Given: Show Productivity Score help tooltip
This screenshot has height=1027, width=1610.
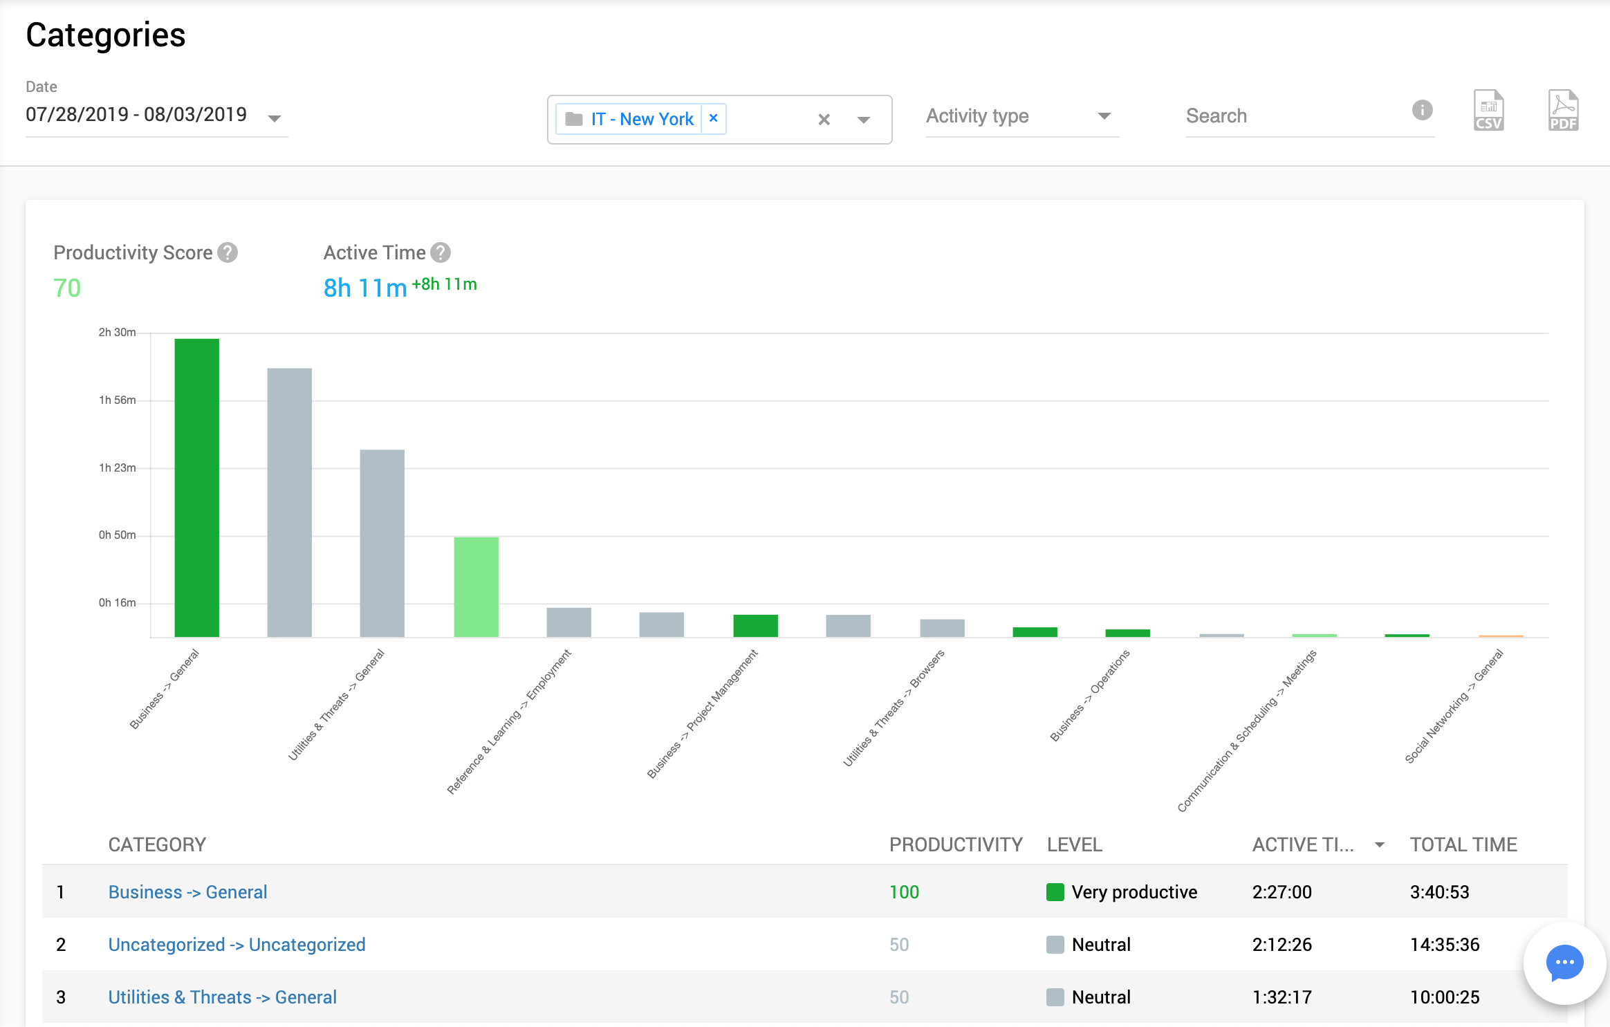Looking at the screenshot, I should pyautogui.click(x=228, y=253).
